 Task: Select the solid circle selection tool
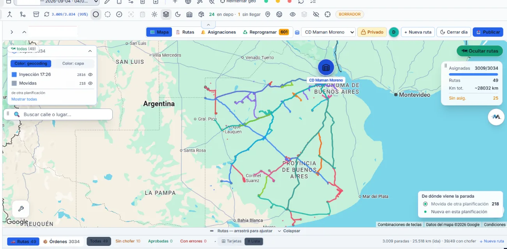(x=96, y=14)
